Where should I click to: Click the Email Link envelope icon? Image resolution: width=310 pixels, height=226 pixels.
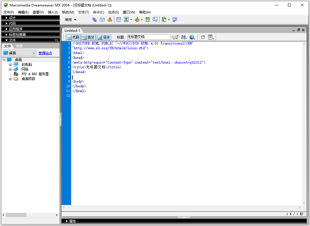102,19
